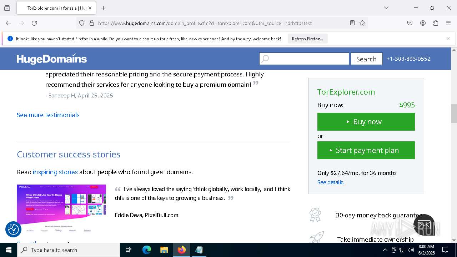
Task: Click the rocket immediate ownership icon
Action: (x=316, y=237)
